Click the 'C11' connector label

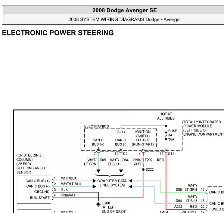click(x=171, y=154)
